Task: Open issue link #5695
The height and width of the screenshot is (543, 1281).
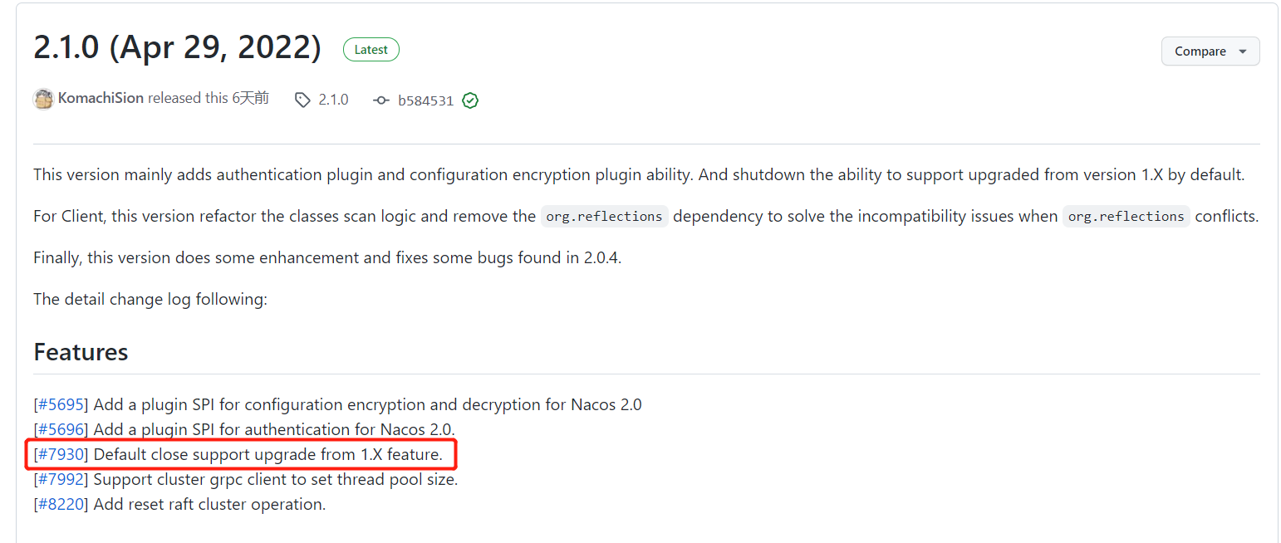Action: [x=59, y=404]
